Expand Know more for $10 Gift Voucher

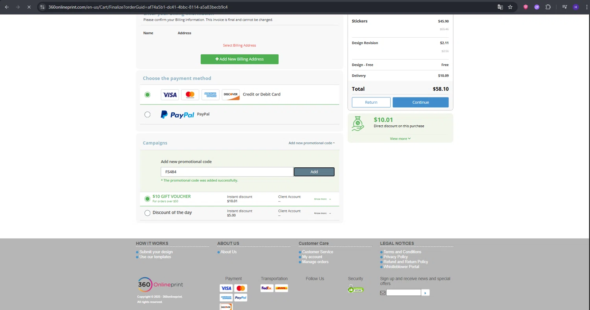click(x=322, y=199)
